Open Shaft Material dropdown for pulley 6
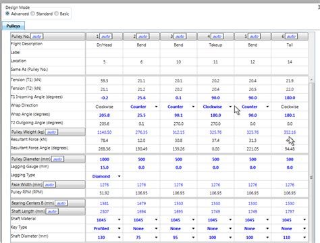The image size is (320, 243). pyautogui.click(x=304, y=219)
